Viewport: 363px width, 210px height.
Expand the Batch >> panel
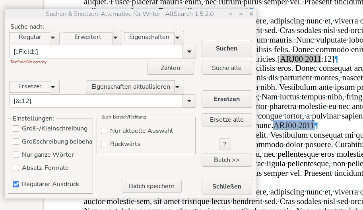[227, 160]
